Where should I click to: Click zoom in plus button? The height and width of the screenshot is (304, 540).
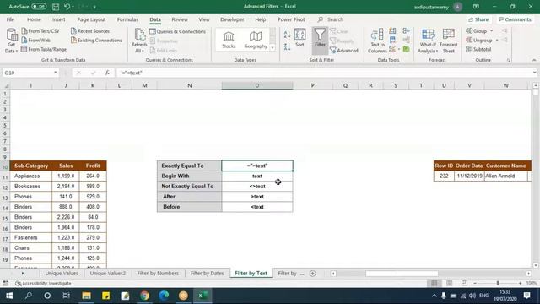coord(520,283)
